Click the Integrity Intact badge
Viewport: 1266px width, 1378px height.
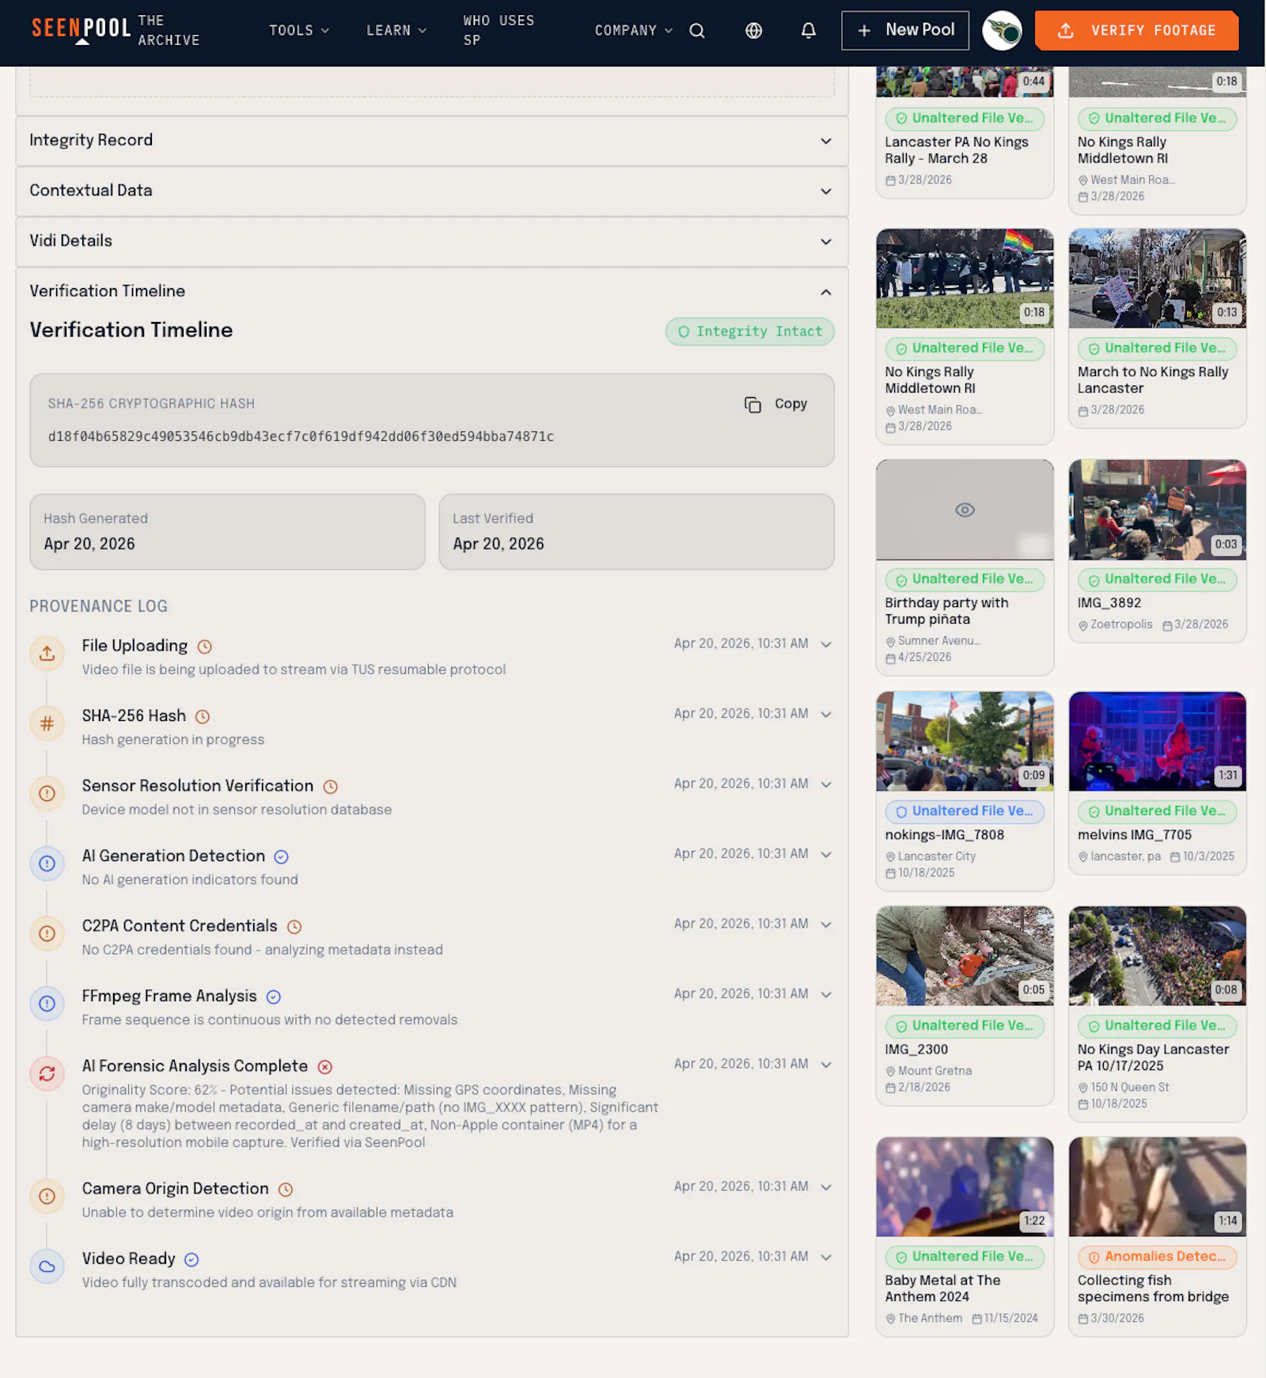coord(749,332)
